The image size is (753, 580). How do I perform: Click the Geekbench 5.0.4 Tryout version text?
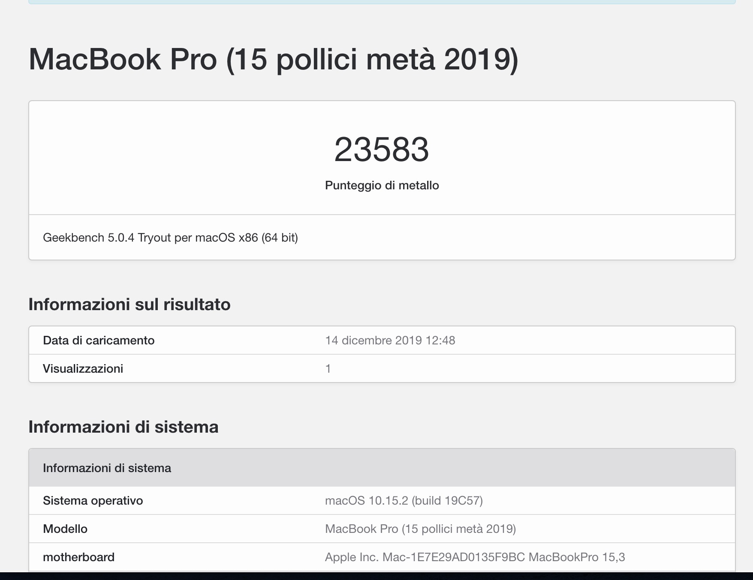tap(170, 238)
